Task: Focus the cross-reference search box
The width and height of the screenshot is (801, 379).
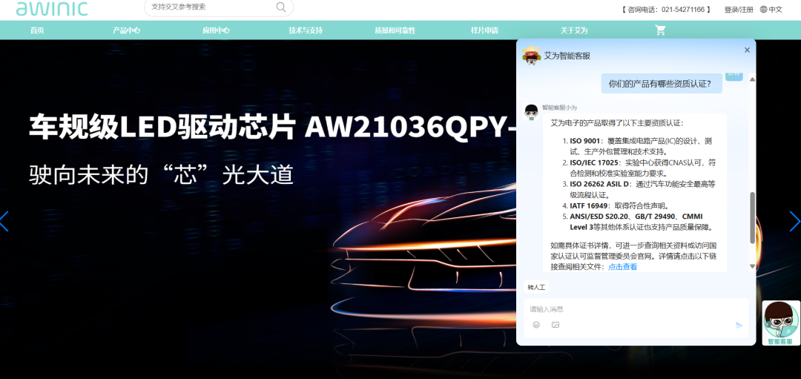Action: click(219, 7)
